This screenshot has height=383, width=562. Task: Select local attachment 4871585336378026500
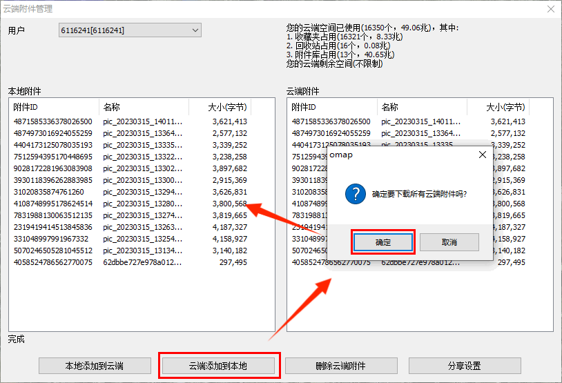click(52, 121)
